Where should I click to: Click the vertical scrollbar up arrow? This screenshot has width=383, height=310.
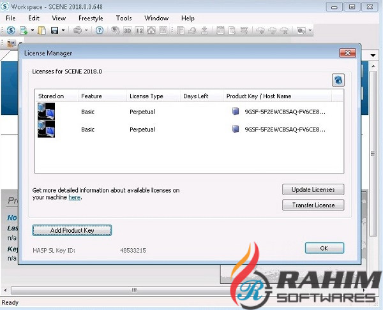pos(373,66)
